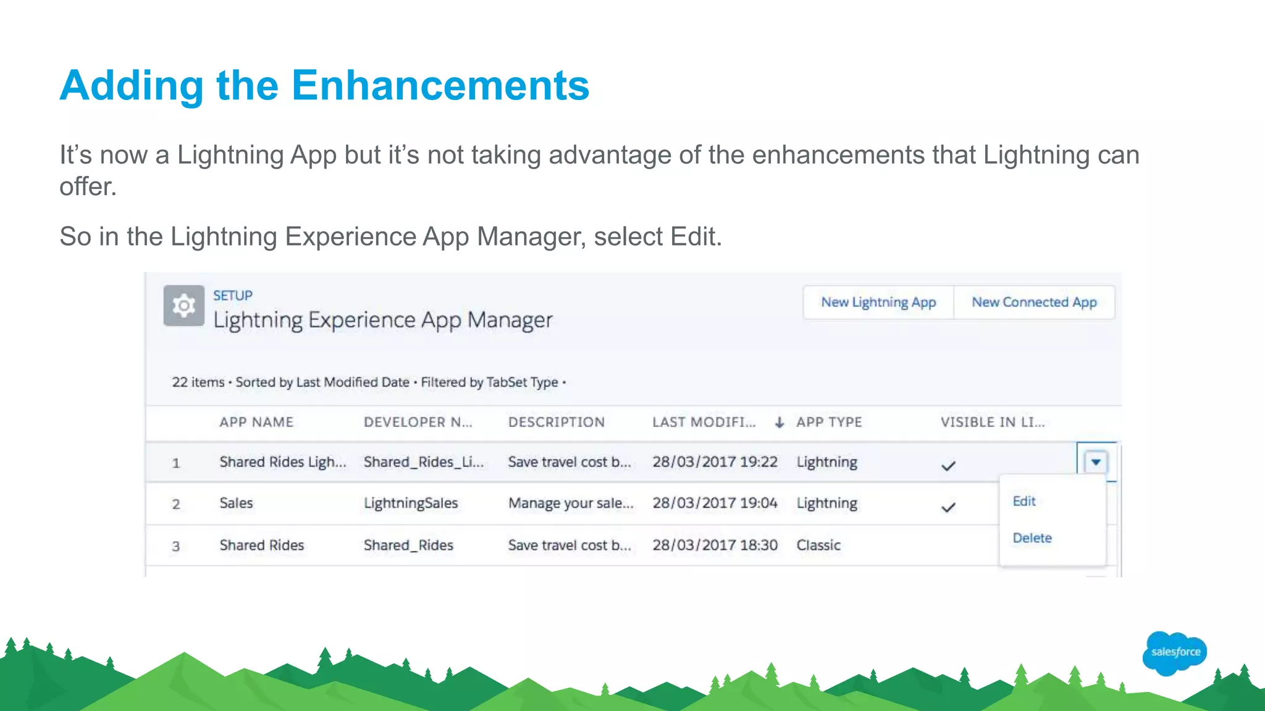Click the SETUP breadcrumb label
The image size is (1265, 711).
pyautogui.click(x=233, y=296)
